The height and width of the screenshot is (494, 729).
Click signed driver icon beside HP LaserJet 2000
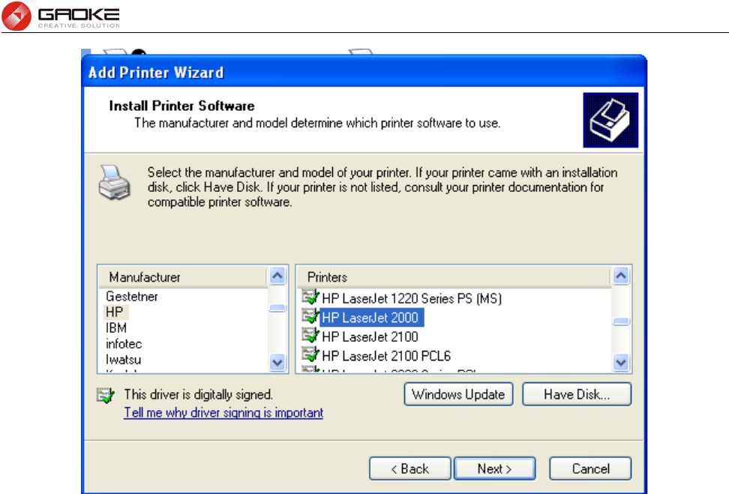310,316
